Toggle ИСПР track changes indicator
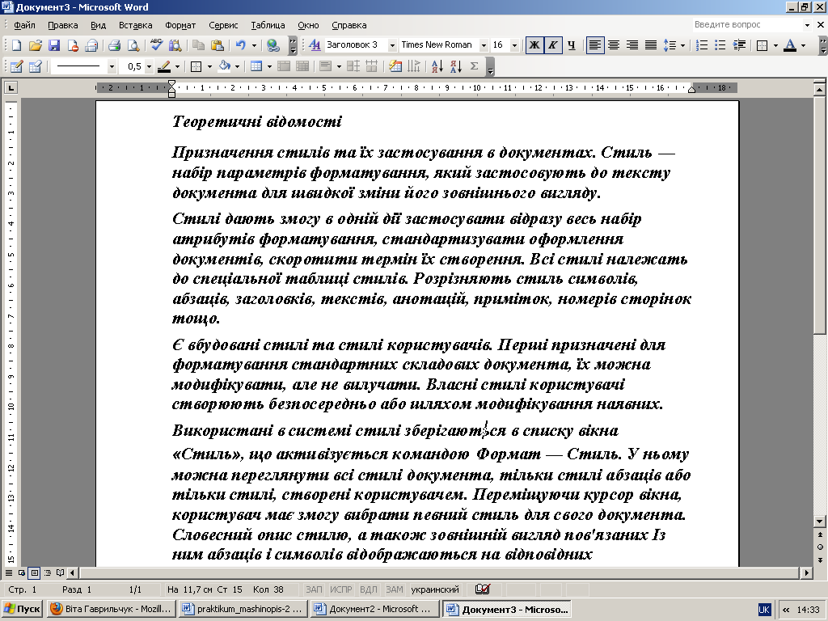Screen dimensions: 828x621 [340, 589]
